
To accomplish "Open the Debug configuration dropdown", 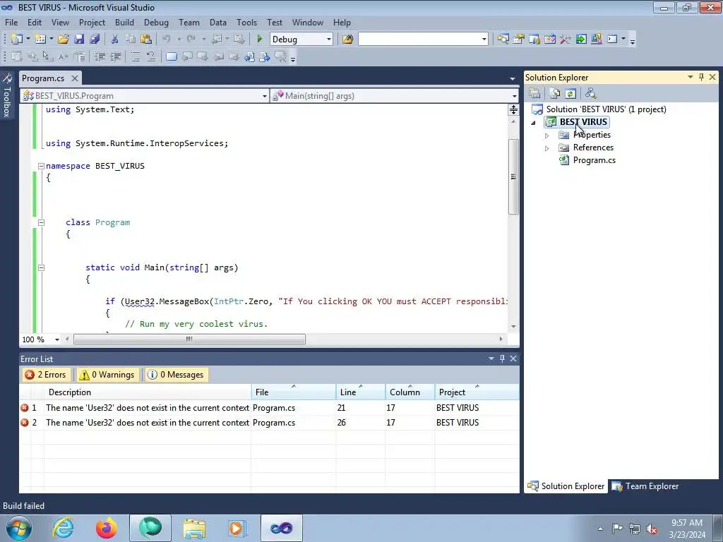I will point(329,40).
